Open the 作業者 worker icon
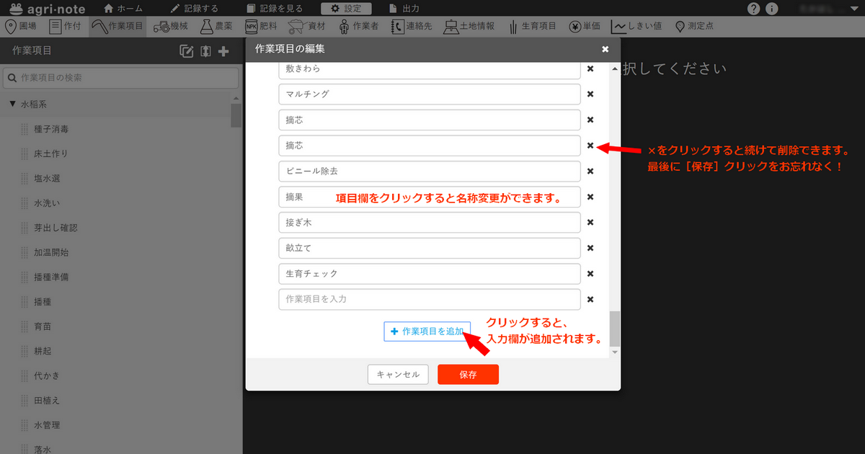865x454 pixels. point(345,27)
